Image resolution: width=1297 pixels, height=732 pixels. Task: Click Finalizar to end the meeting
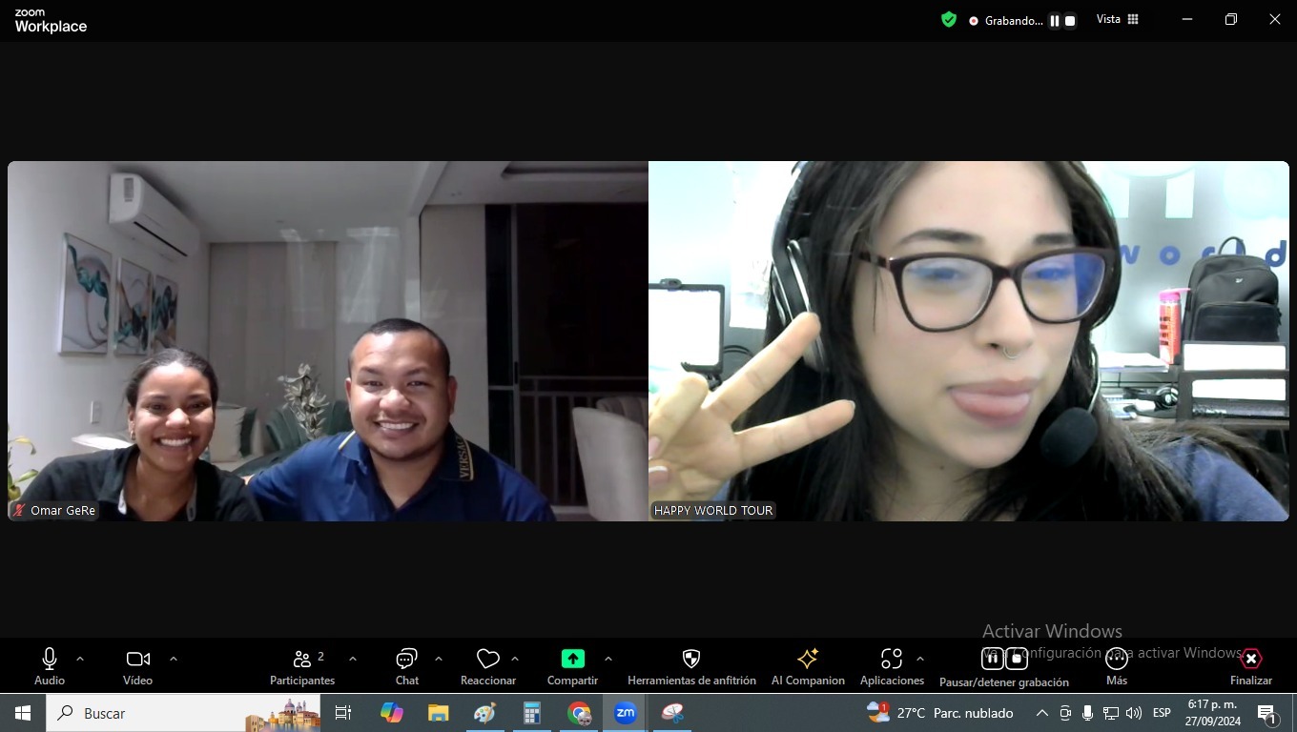click(x=1251, y=666)
